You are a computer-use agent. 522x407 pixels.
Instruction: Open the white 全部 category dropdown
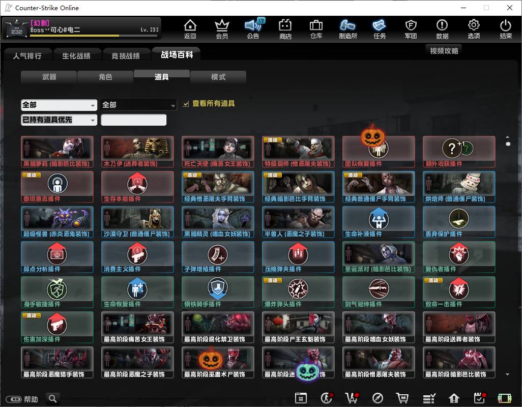[59, 105]
